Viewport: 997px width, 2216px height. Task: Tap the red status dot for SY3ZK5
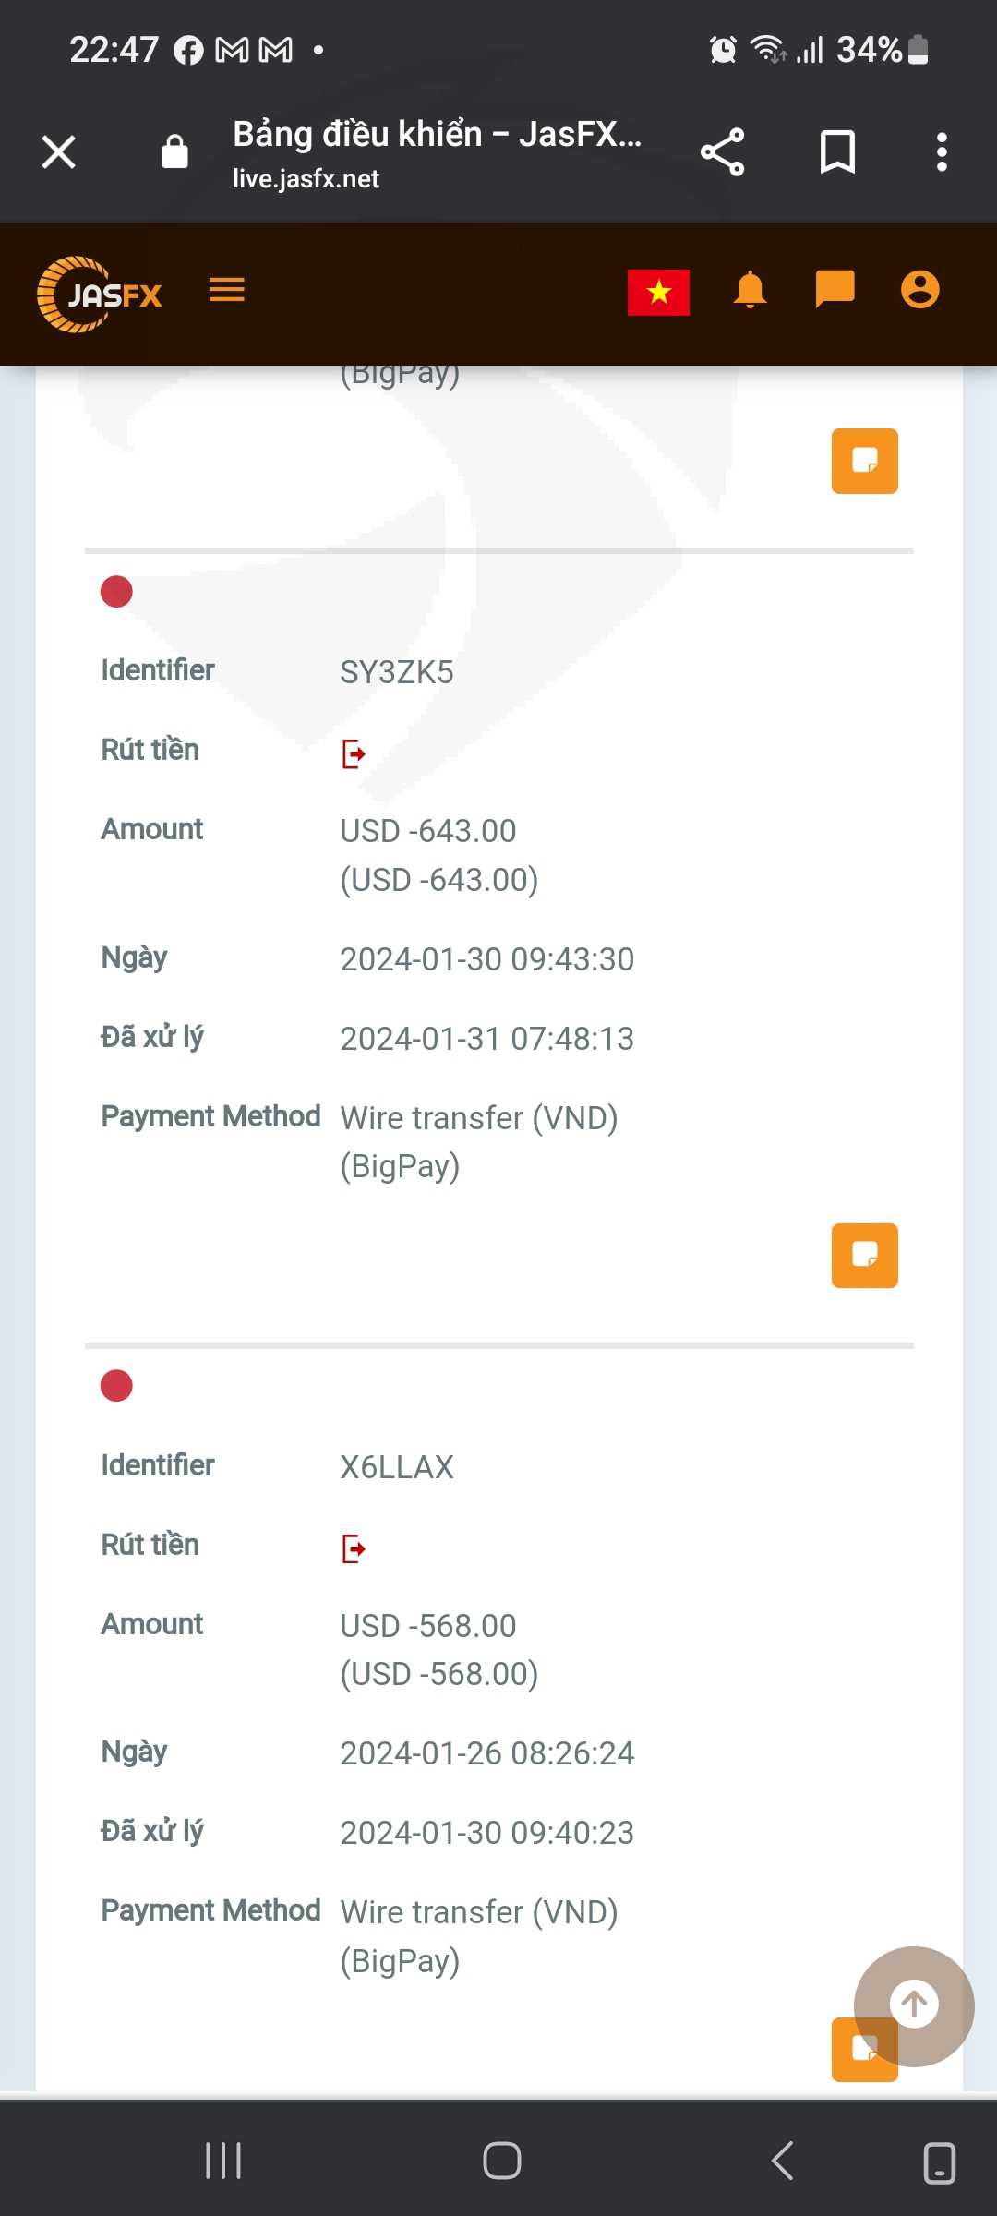tap(116, 592)
